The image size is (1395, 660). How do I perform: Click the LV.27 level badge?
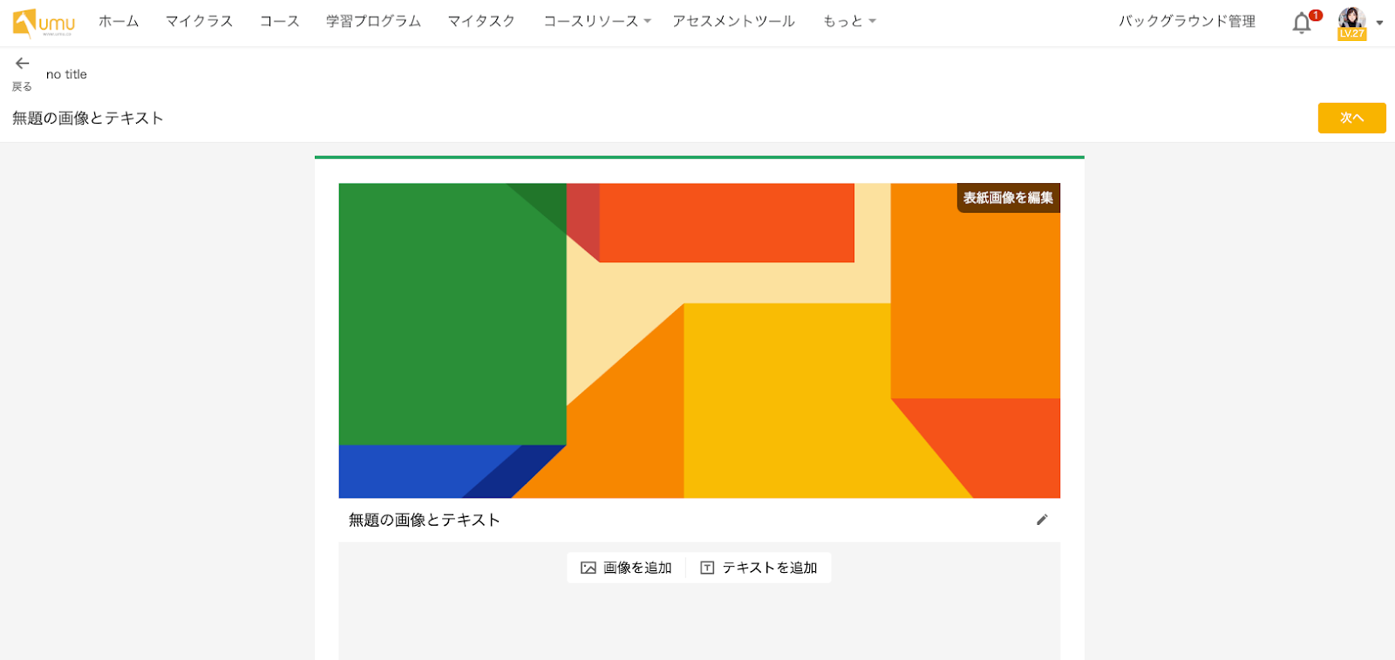point(1351,34)
